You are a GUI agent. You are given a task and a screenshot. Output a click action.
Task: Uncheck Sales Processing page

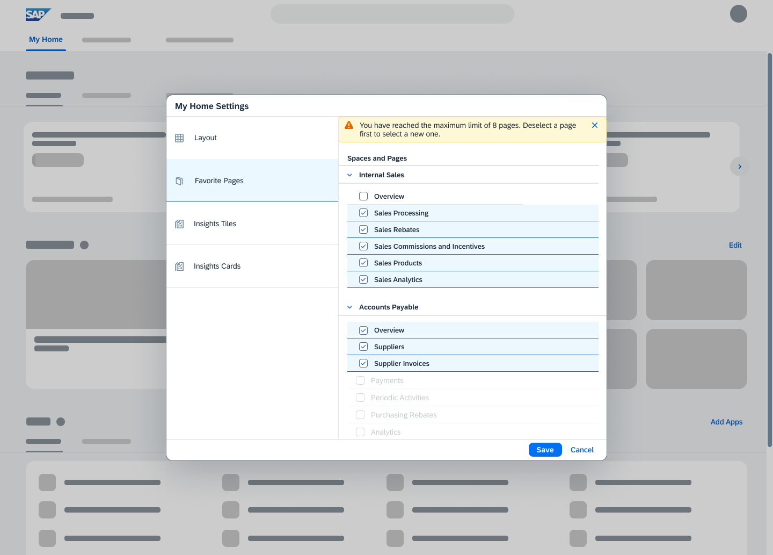pyautogui.click(x=363, y=213)
